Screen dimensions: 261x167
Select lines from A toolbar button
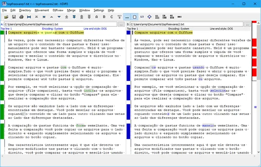click(x=97, y=17)
